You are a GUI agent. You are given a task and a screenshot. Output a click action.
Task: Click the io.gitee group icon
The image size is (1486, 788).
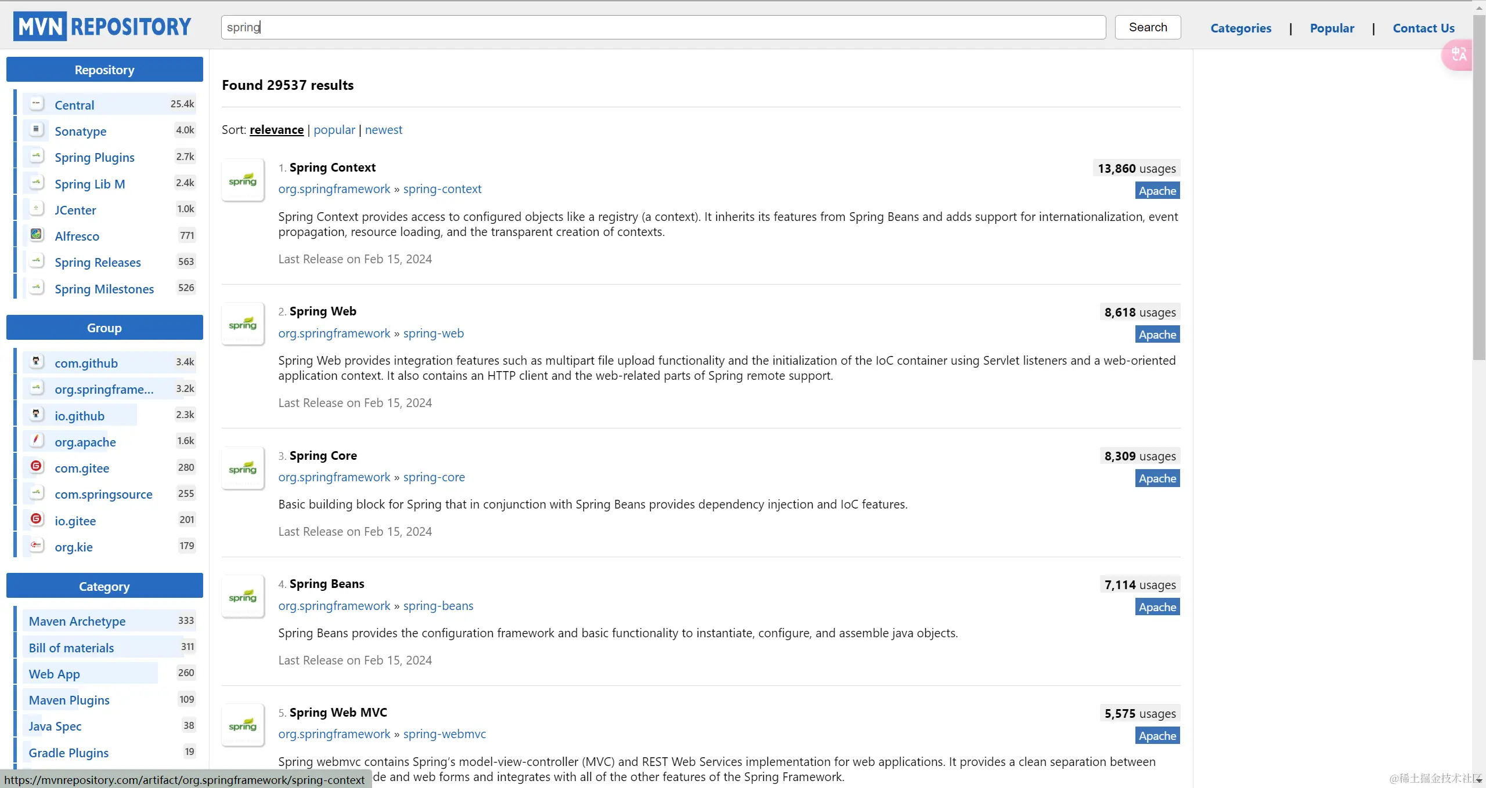pyautogui.click(x=37, y=520)
